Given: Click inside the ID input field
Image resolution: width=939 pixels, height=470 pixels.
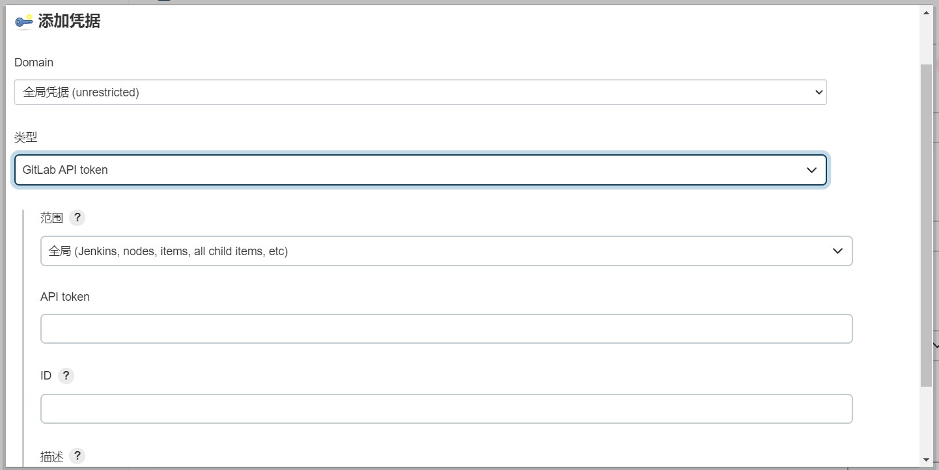Looking at the screenshot, I should (446, 408).
